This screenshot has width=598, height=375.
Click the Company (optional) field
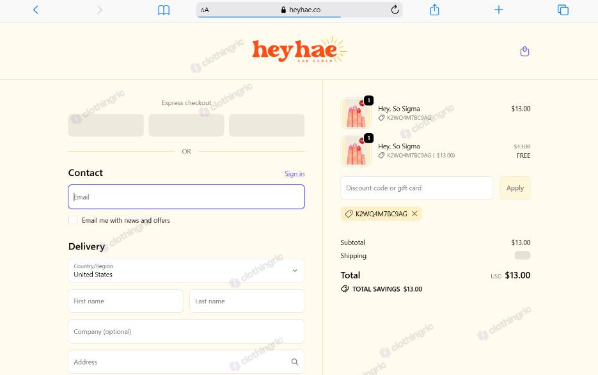point(187,331)
